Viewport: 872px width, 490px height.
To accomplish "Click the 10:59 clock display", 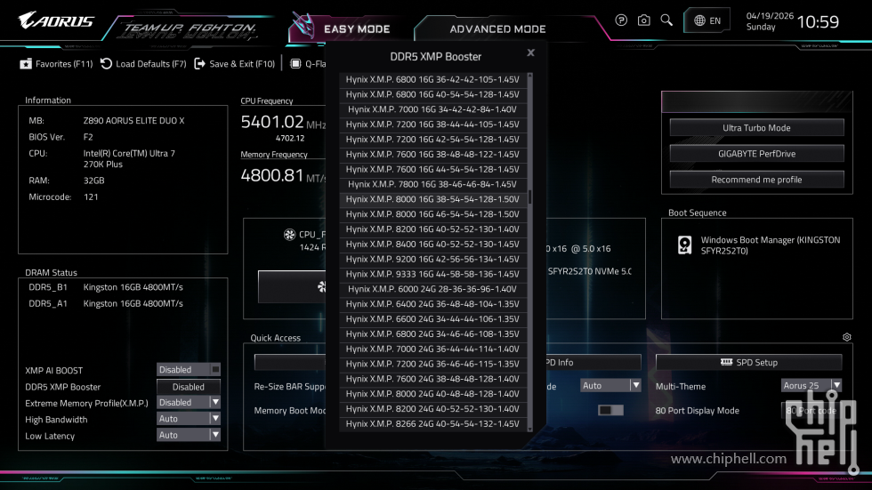I will [x=818, y=21].
